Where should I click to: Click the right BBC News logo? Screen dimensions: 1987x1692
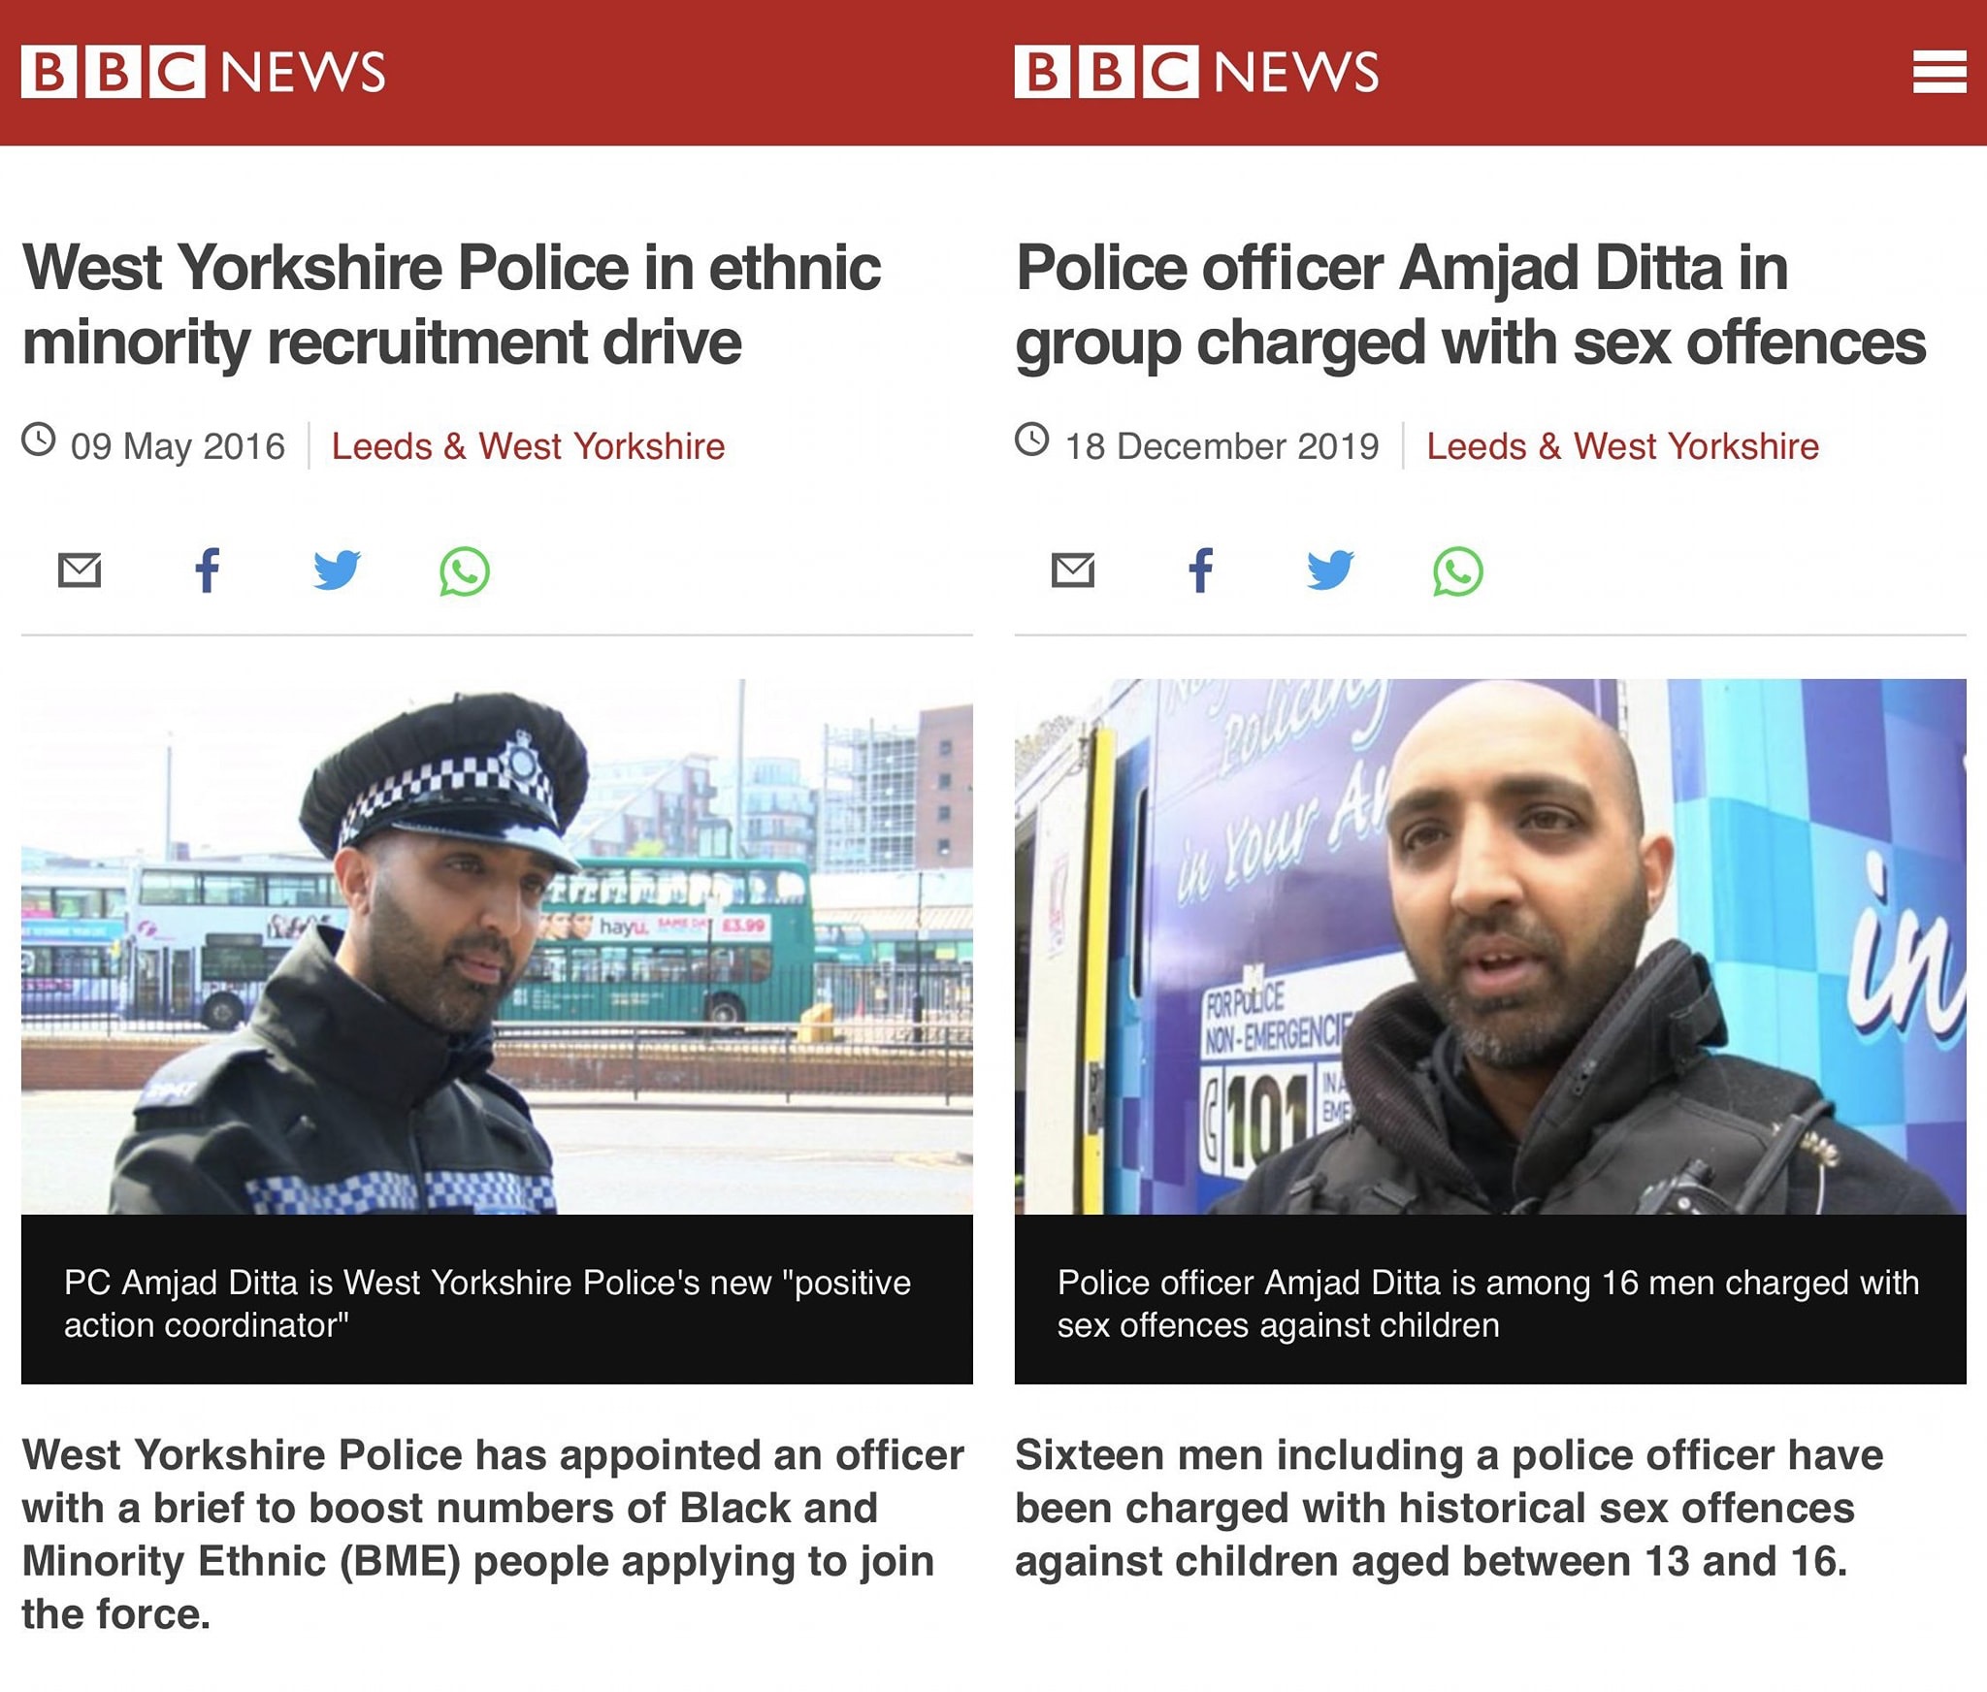1196,72
